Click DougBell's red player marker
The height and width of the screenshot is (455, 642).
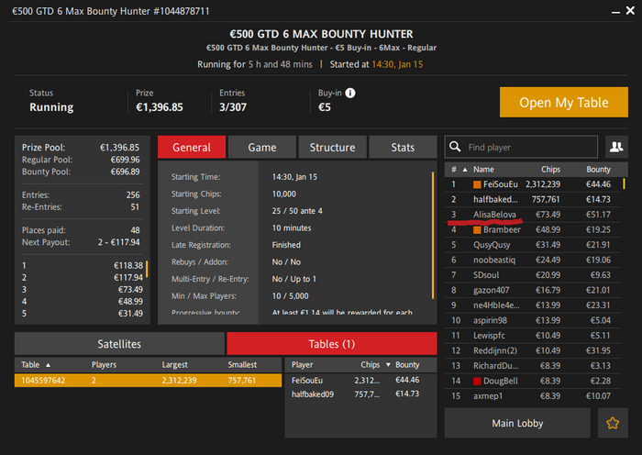click(x=477, y=381)
